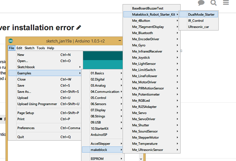The height and width of the screenshot is (161, 236).
Task: Open Me_InfraredReceiver submenu
Action: (x=152, y=52)
